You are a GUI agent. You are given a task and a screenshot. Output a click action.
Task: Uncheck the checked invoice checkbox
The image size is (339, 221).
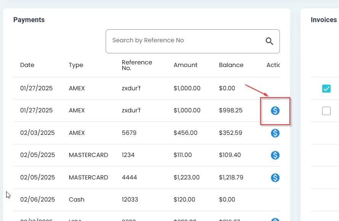(326, 88)
